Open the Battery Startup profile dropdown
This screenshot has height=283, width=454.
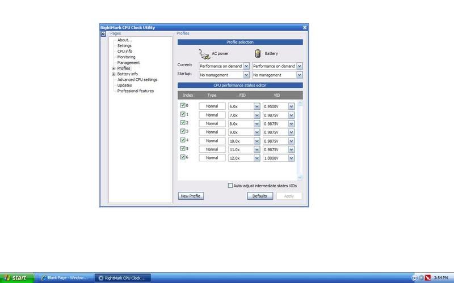(300, 75)
